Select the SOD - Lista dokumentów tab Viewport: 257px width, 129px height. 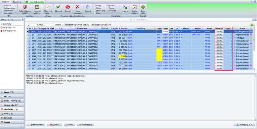click(x=34, y=2)
